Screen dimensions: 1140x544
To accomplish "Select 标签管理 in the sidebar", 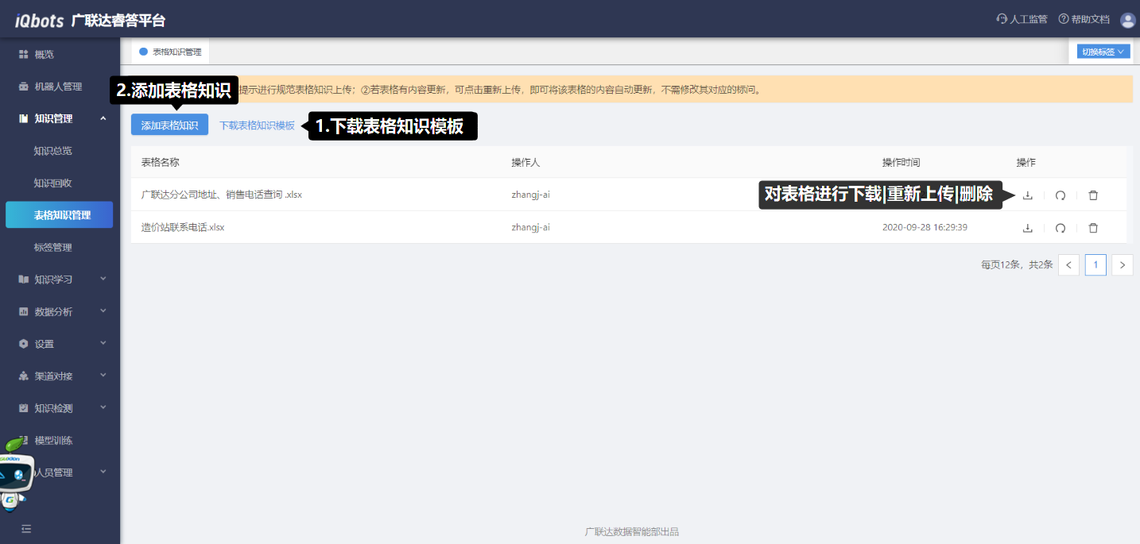I will coord(52,247).
